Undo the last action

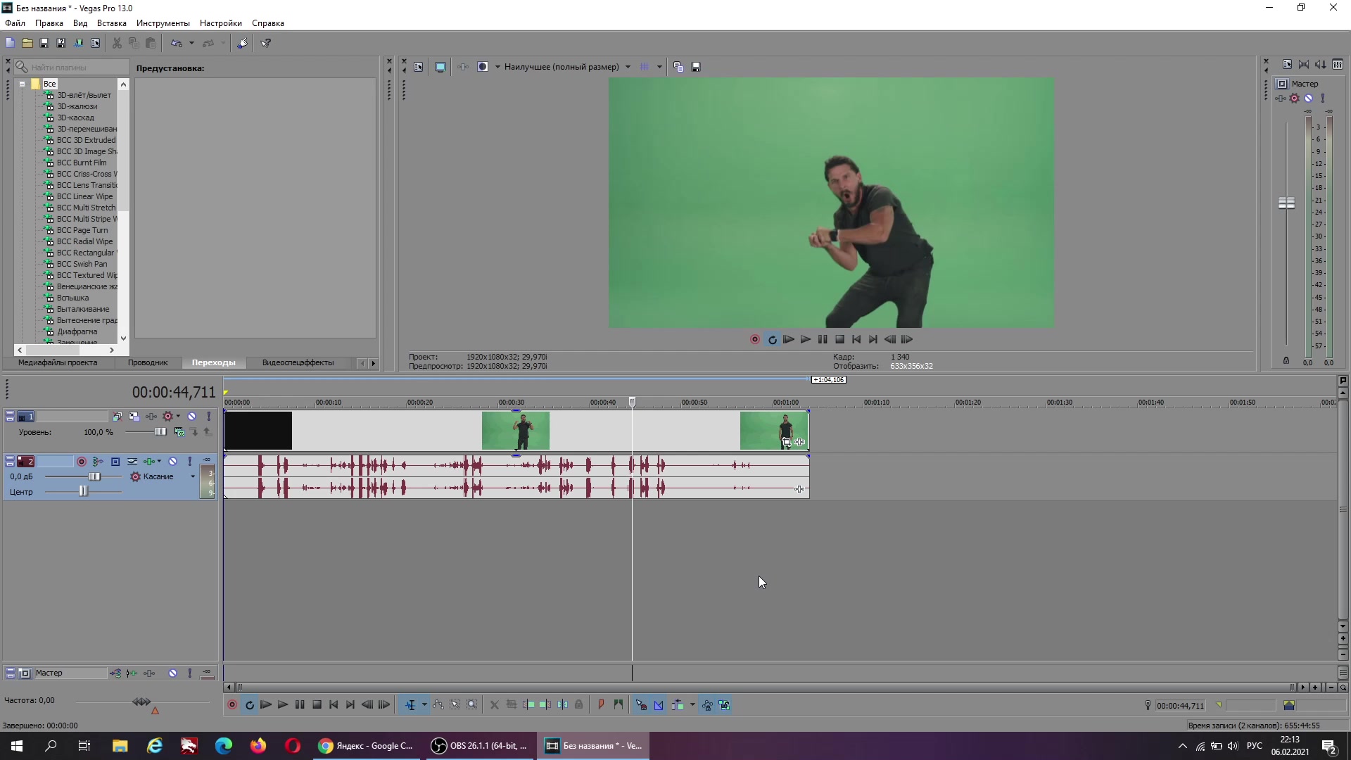177,43
